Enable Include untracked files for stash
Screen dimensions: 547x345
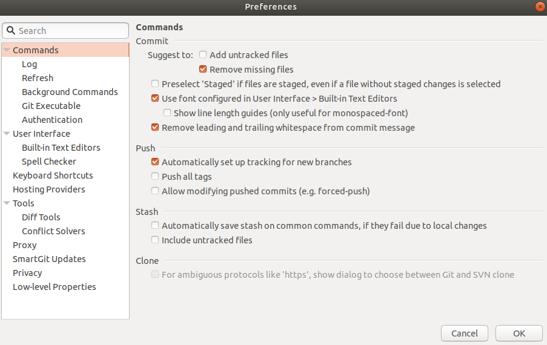(x=155, y=240)
